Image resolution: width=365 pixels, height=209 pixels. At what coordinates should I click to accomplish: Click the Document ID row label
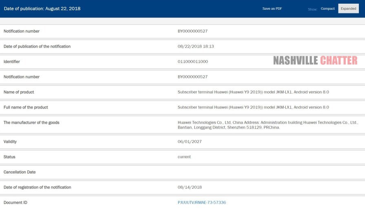coord(15,202)
